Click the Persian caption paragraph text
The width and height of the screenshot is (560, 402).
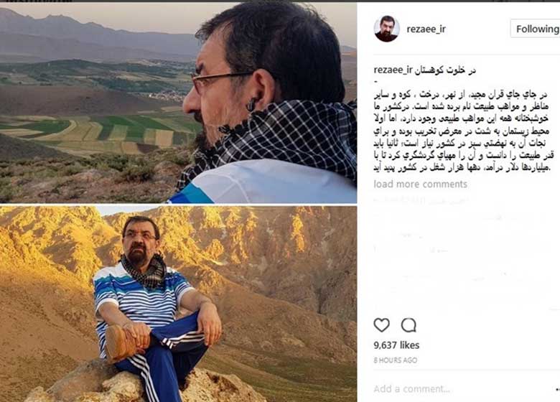coord(464,131)
